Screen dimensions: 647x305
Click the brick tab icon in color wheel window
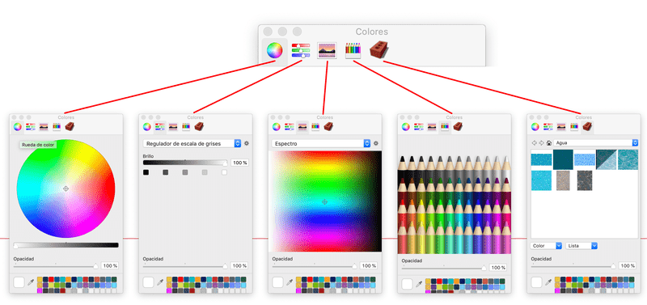(70, 127)
